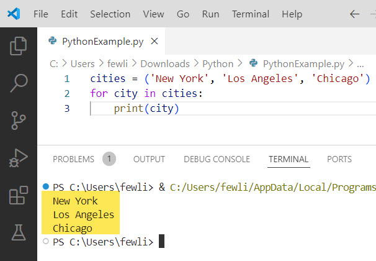Open the View menu
Image resolution: width=376 pixels, height=261 pixels.
tap(153, 14)
